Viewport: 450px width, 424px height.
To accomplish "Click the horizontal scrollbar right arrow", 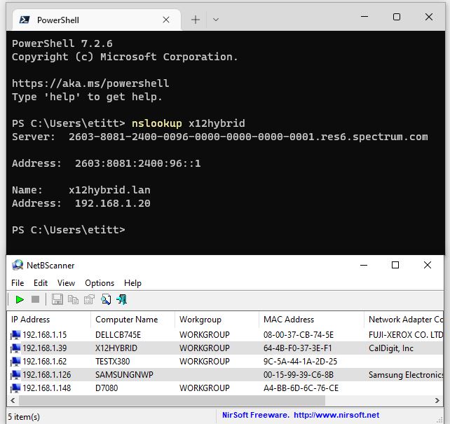I will (x=438, y=400).
